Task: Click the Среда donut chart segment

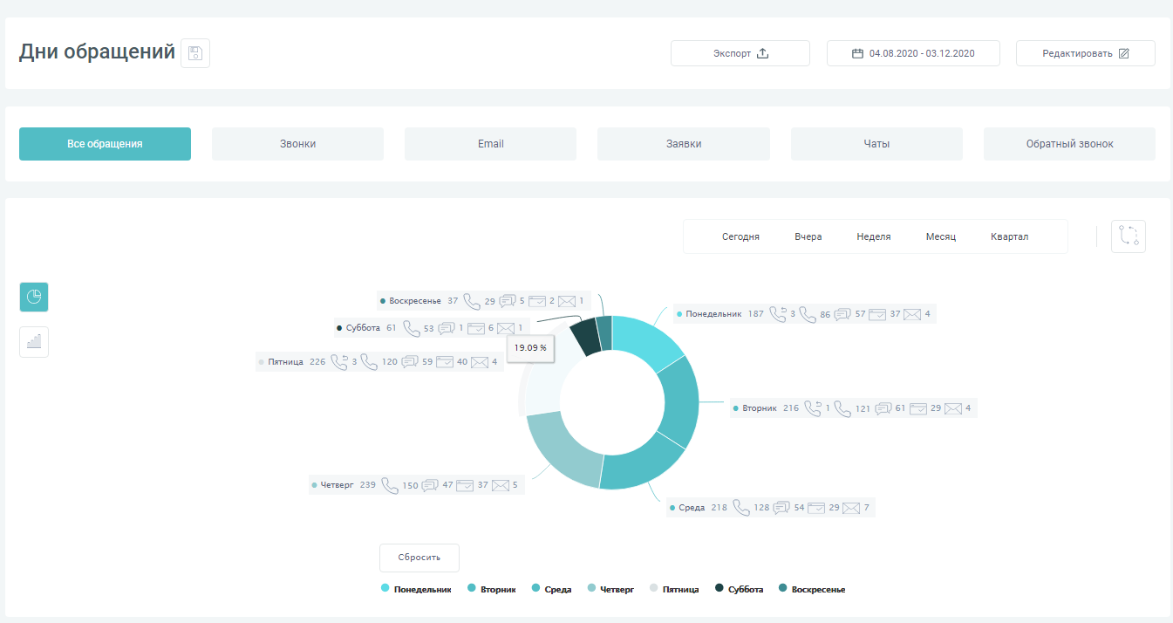Action: click(x=645, y=464)
